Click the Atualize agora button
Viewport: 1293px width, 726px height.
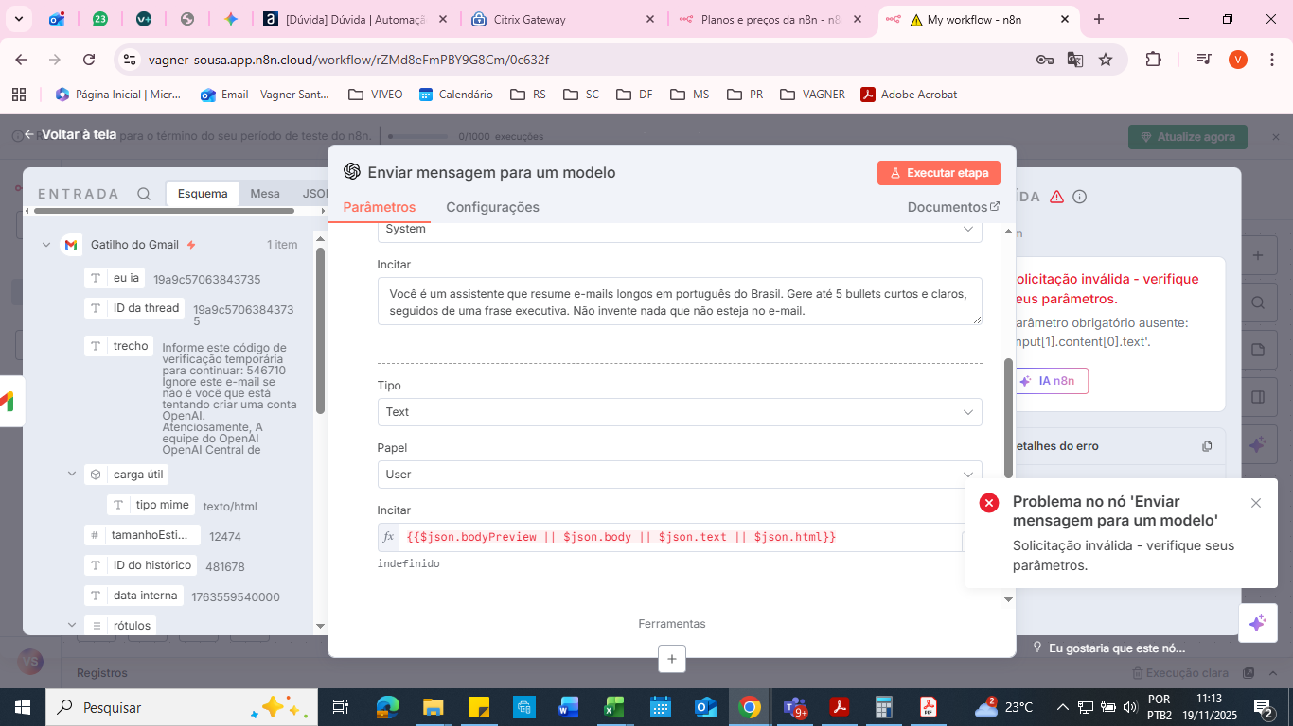[x=1188, y=137]
